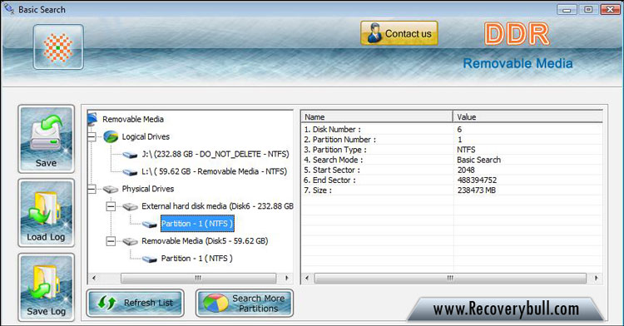624x326 pixels.
Task: Select Partition - 1 under Disk5
Action: (197, 259)
